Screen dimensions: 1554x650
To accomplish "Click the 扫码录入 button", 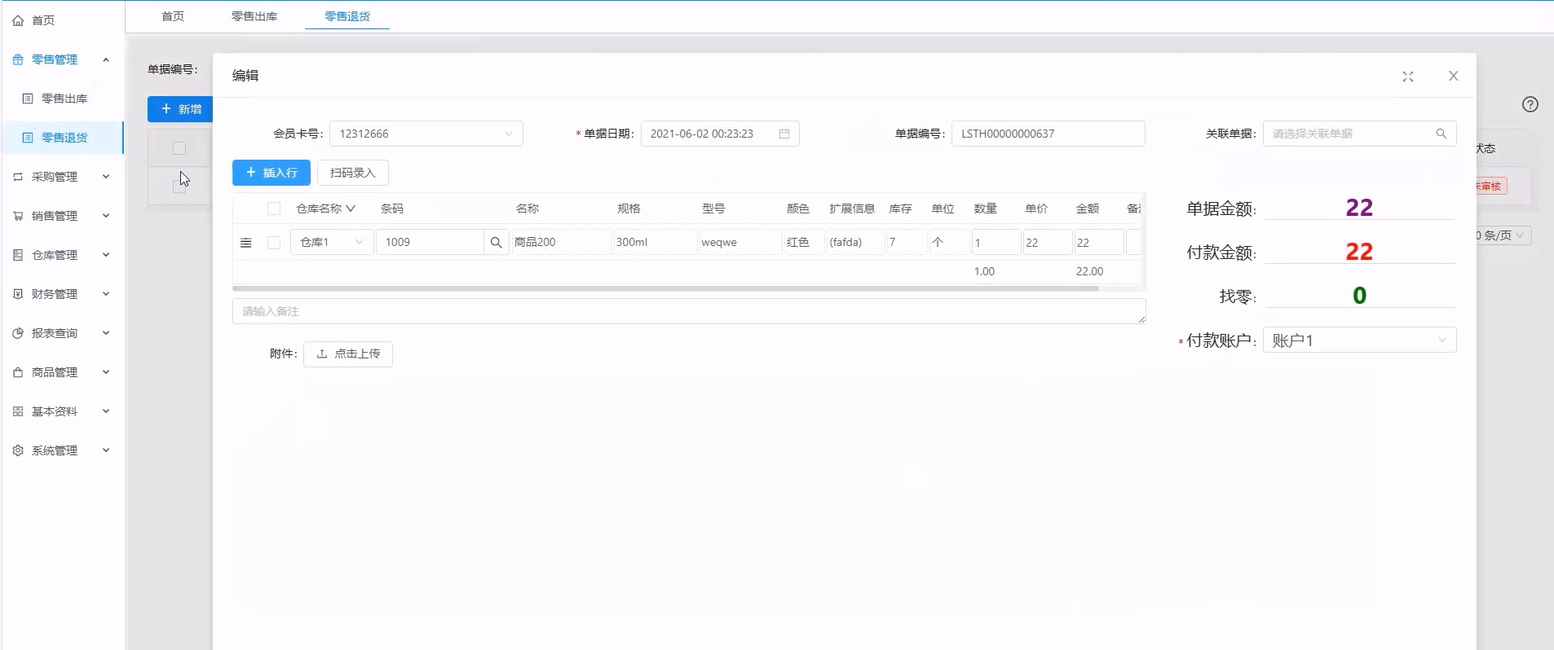I will point(352,173).
